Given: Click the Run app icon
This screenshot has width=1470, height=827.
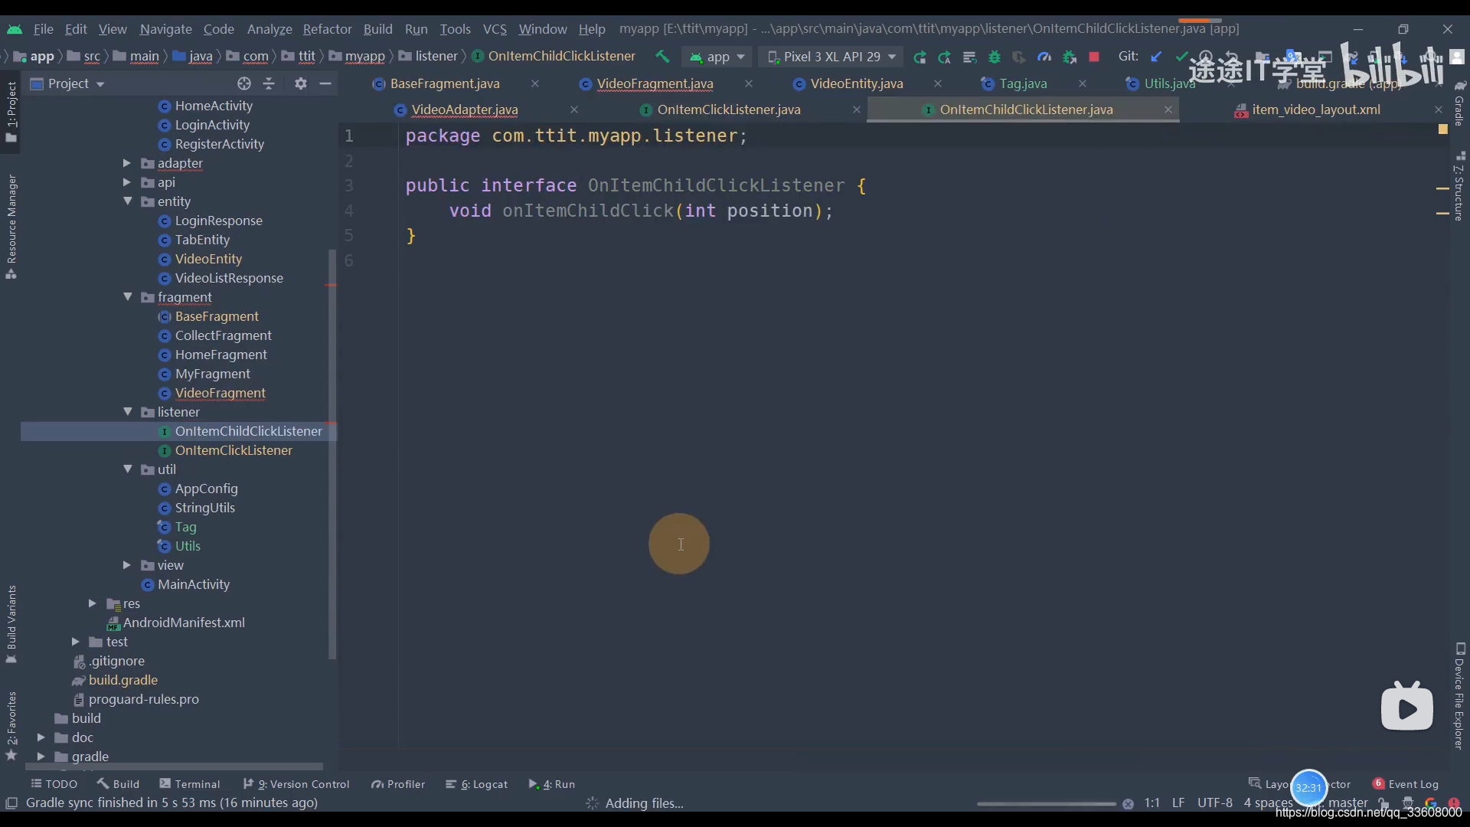Looking at the screenshot, I should pos(920,57).
